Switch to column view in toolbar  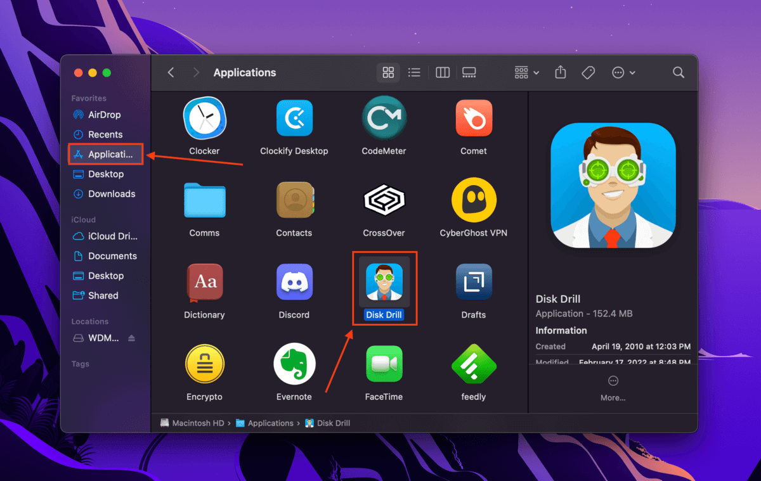(x=443, y=73)
